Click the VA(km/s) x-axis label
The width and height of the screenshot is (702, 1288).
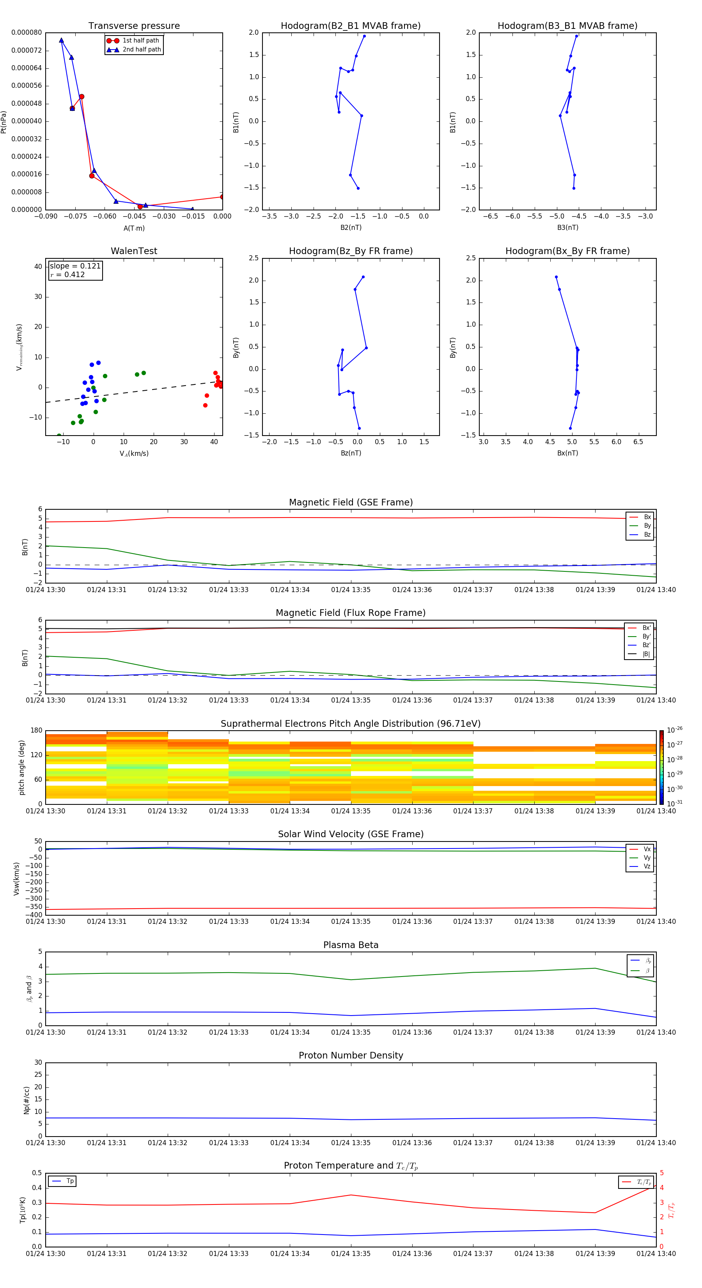pyautogui.click(x=134, y=454)
